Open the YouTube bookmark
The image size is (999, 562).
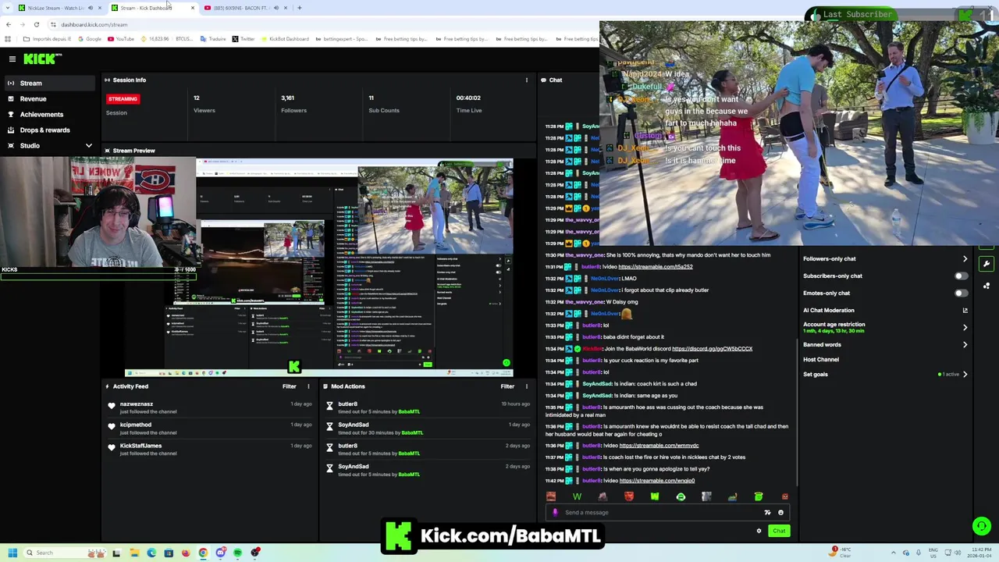(x=120, y=39)
